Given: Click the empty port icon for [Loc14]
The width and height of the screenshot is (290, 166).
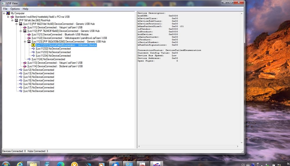Looking at the screenshot, I should pyautogui.click(x=21, y=77).
